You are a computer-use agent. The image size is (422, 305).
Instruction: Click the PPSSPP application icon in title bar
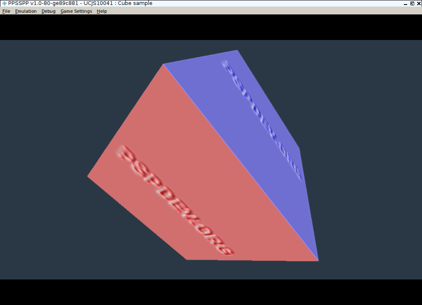[4, 3]
